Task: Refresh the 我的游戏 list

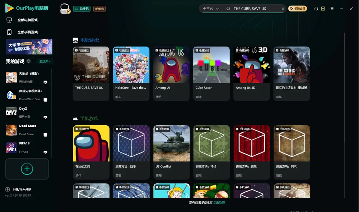Action: click(29, 61)
